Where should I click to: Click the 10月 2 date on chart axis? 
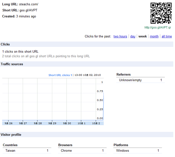(x=96, y=123)
